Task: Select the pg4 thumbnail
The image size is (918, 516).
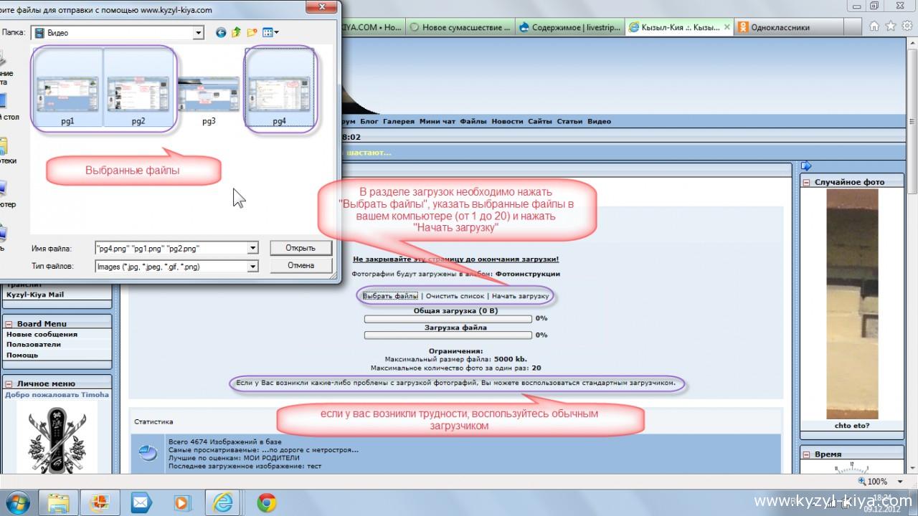Action: pyautogui.click(x=280, y=89)
